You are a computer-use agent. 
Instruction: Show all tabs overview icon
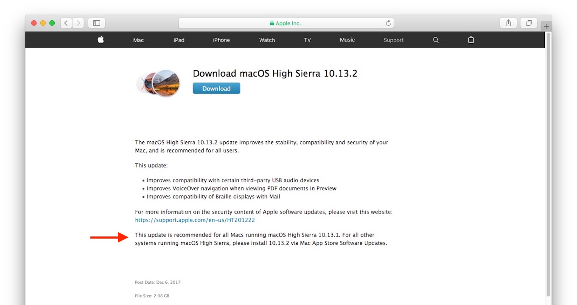pyautogui.click(x=529, y=23)
